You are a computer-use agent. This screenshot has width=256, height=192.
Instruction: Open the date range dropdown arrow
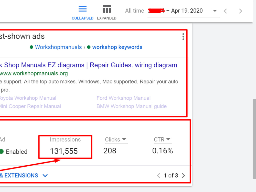(215, 11)
